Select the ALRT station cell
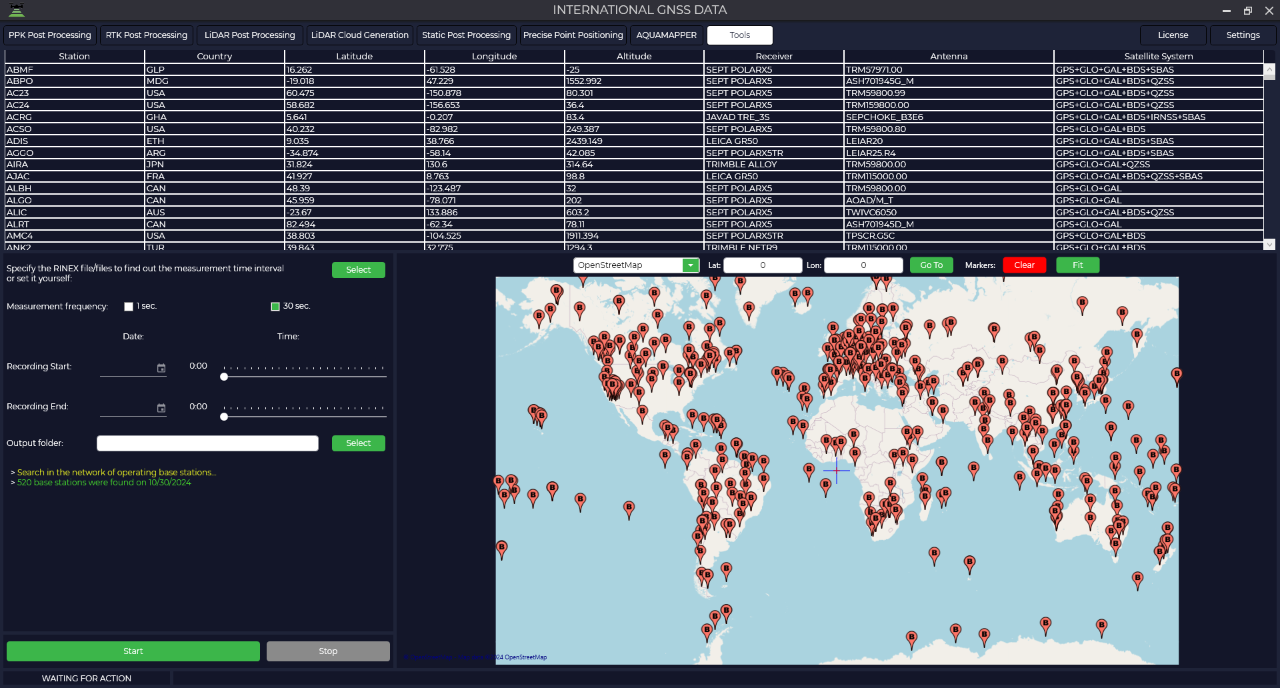This screenshot has height=688, width=1280. coord(75,225)
